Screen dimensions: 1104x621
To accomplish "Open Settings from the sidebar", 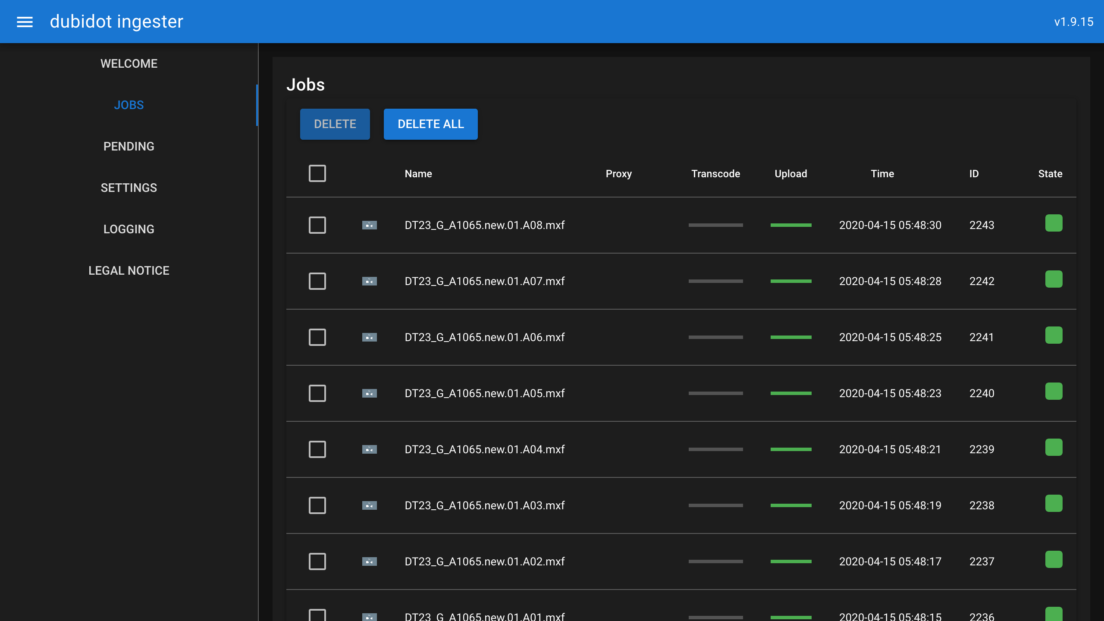I will tap(129, 188).
